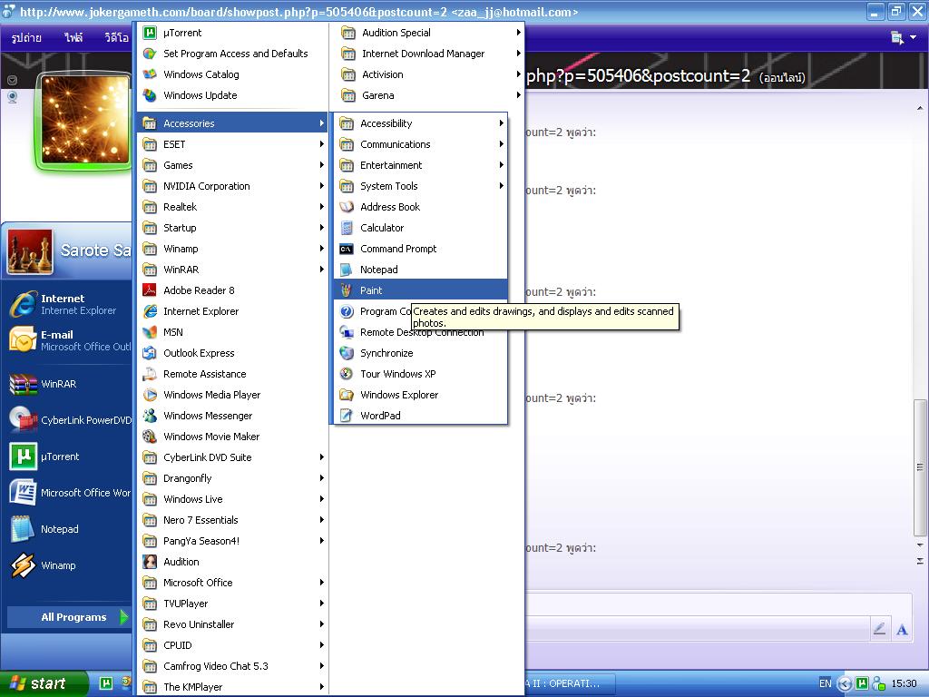Open Windows Catalog icon

coord(150,74)
